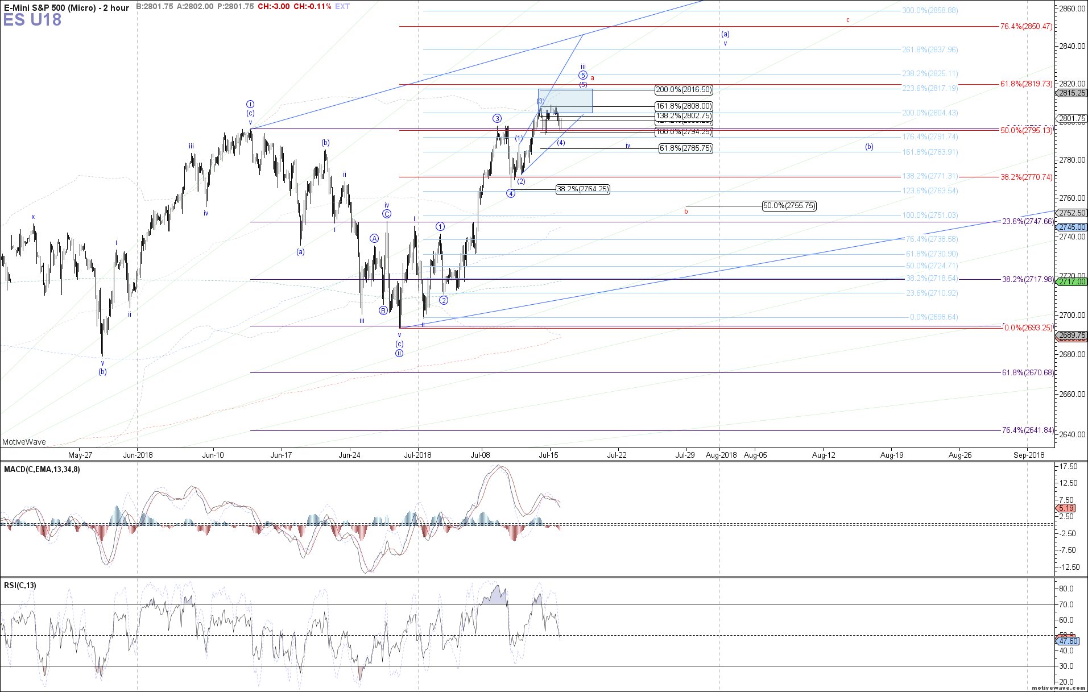Viewport: 1088px width, 692px height.
Task: Click the light blue 0.0%(2698.64) extension label
Action: pyautogui.click(x=934, y=317)
